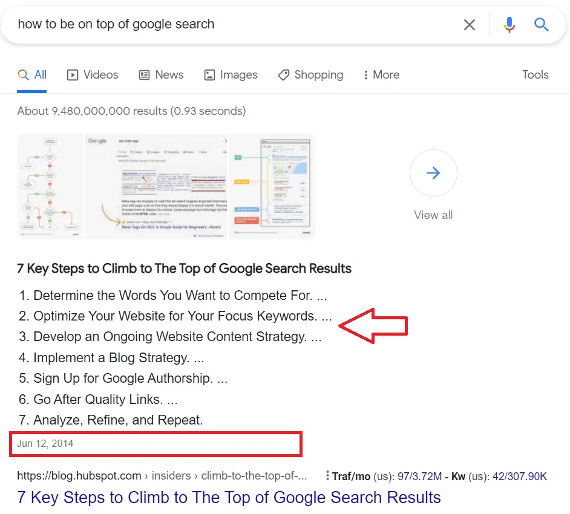Open the three-dot menu beside the HubSpot URL

coord(327,476)
